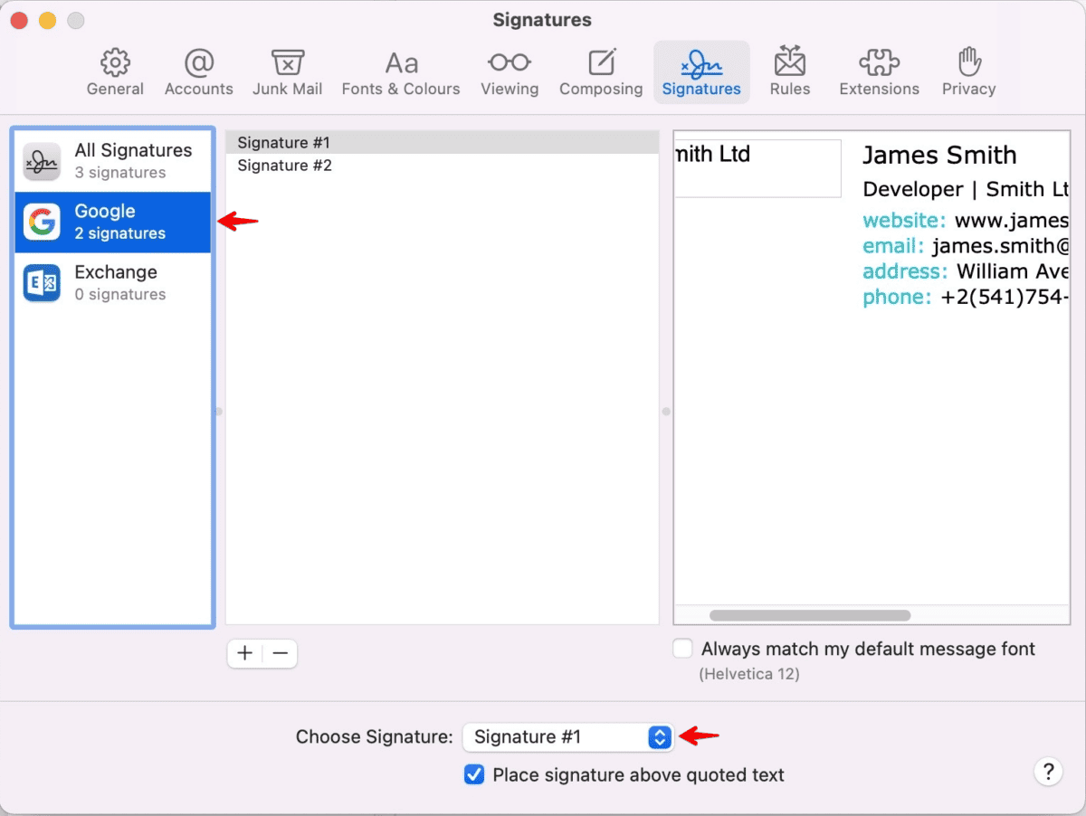
Task: Select Signature #2 in the list
Action: [x=285, y=166]
